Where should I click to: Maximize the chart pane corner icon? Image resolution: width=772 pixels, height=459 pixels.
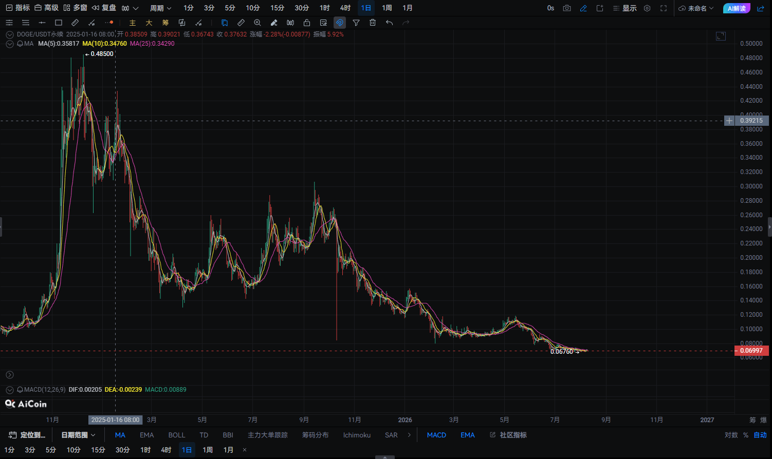coord(721,36)
